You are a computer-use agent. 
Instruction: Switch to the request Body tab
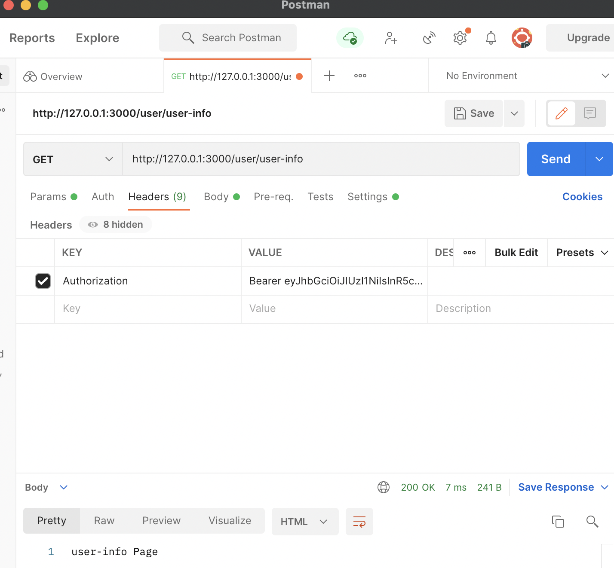point(222,197)
